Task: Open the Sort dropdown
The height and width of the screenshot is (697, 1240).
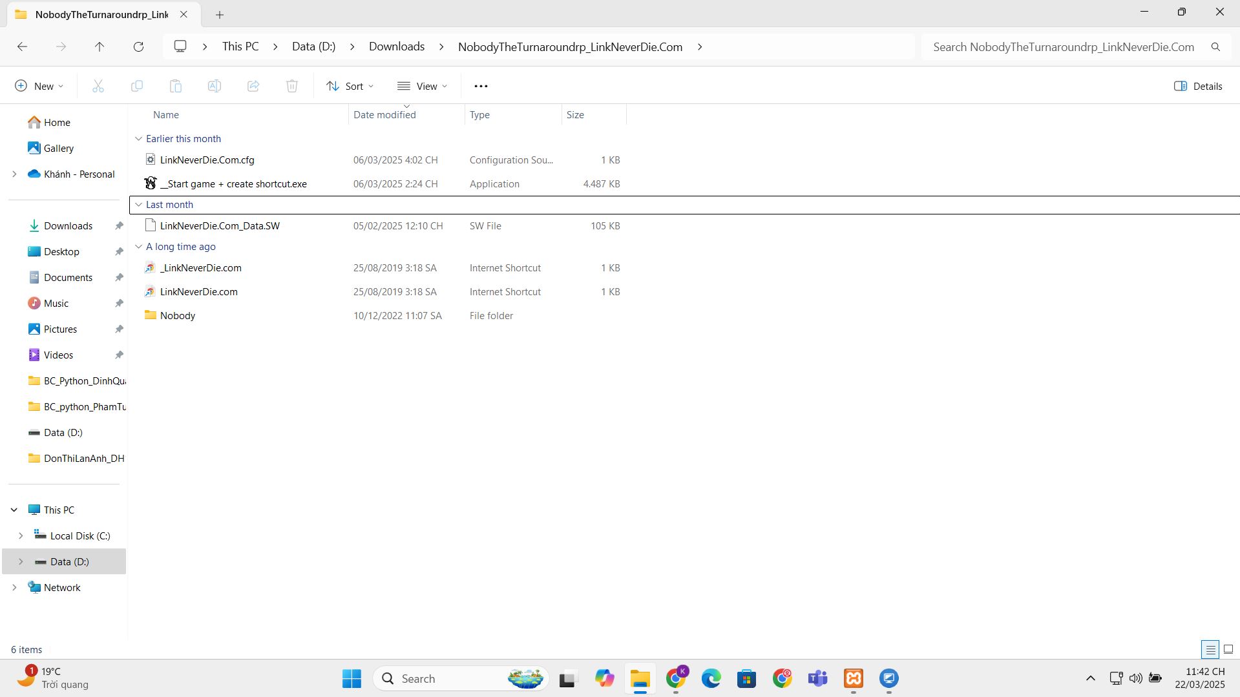Action: [350, 86]
